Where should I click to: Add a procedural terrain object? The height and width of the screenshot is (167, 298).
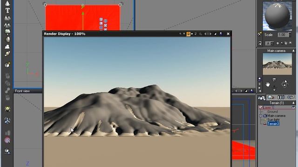(x=7, y=25)
